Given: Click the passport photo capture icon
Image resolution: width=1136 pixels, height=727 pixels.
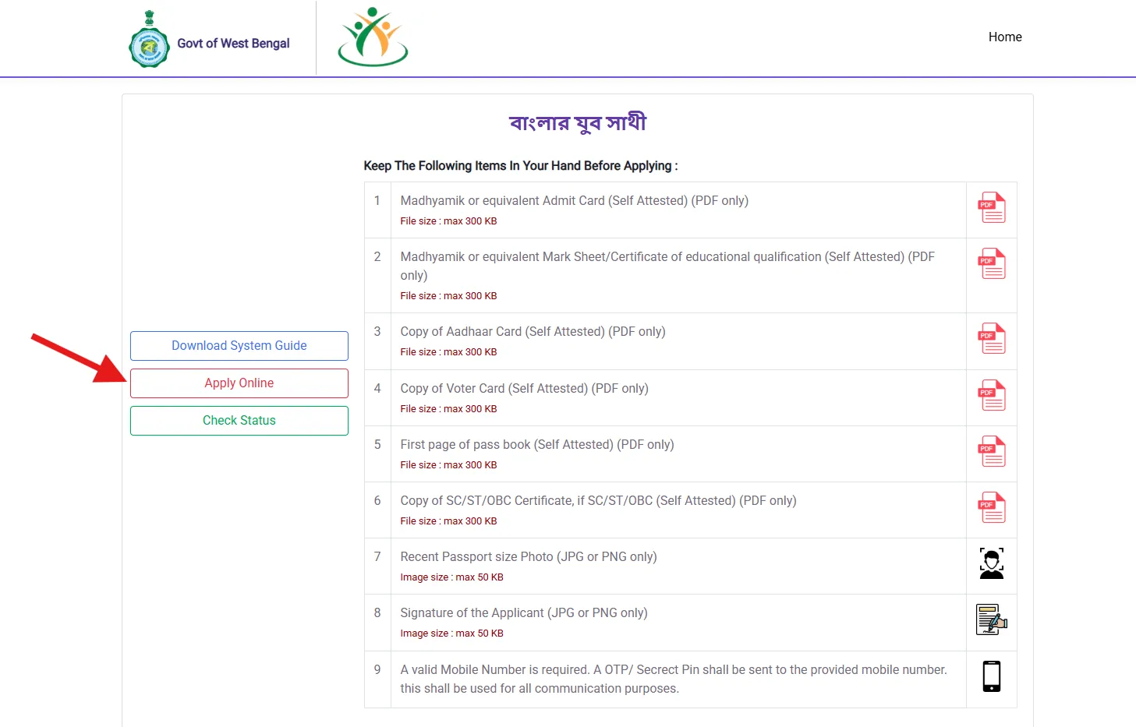Looking at the screenshot, I should (x=991, y=563).
